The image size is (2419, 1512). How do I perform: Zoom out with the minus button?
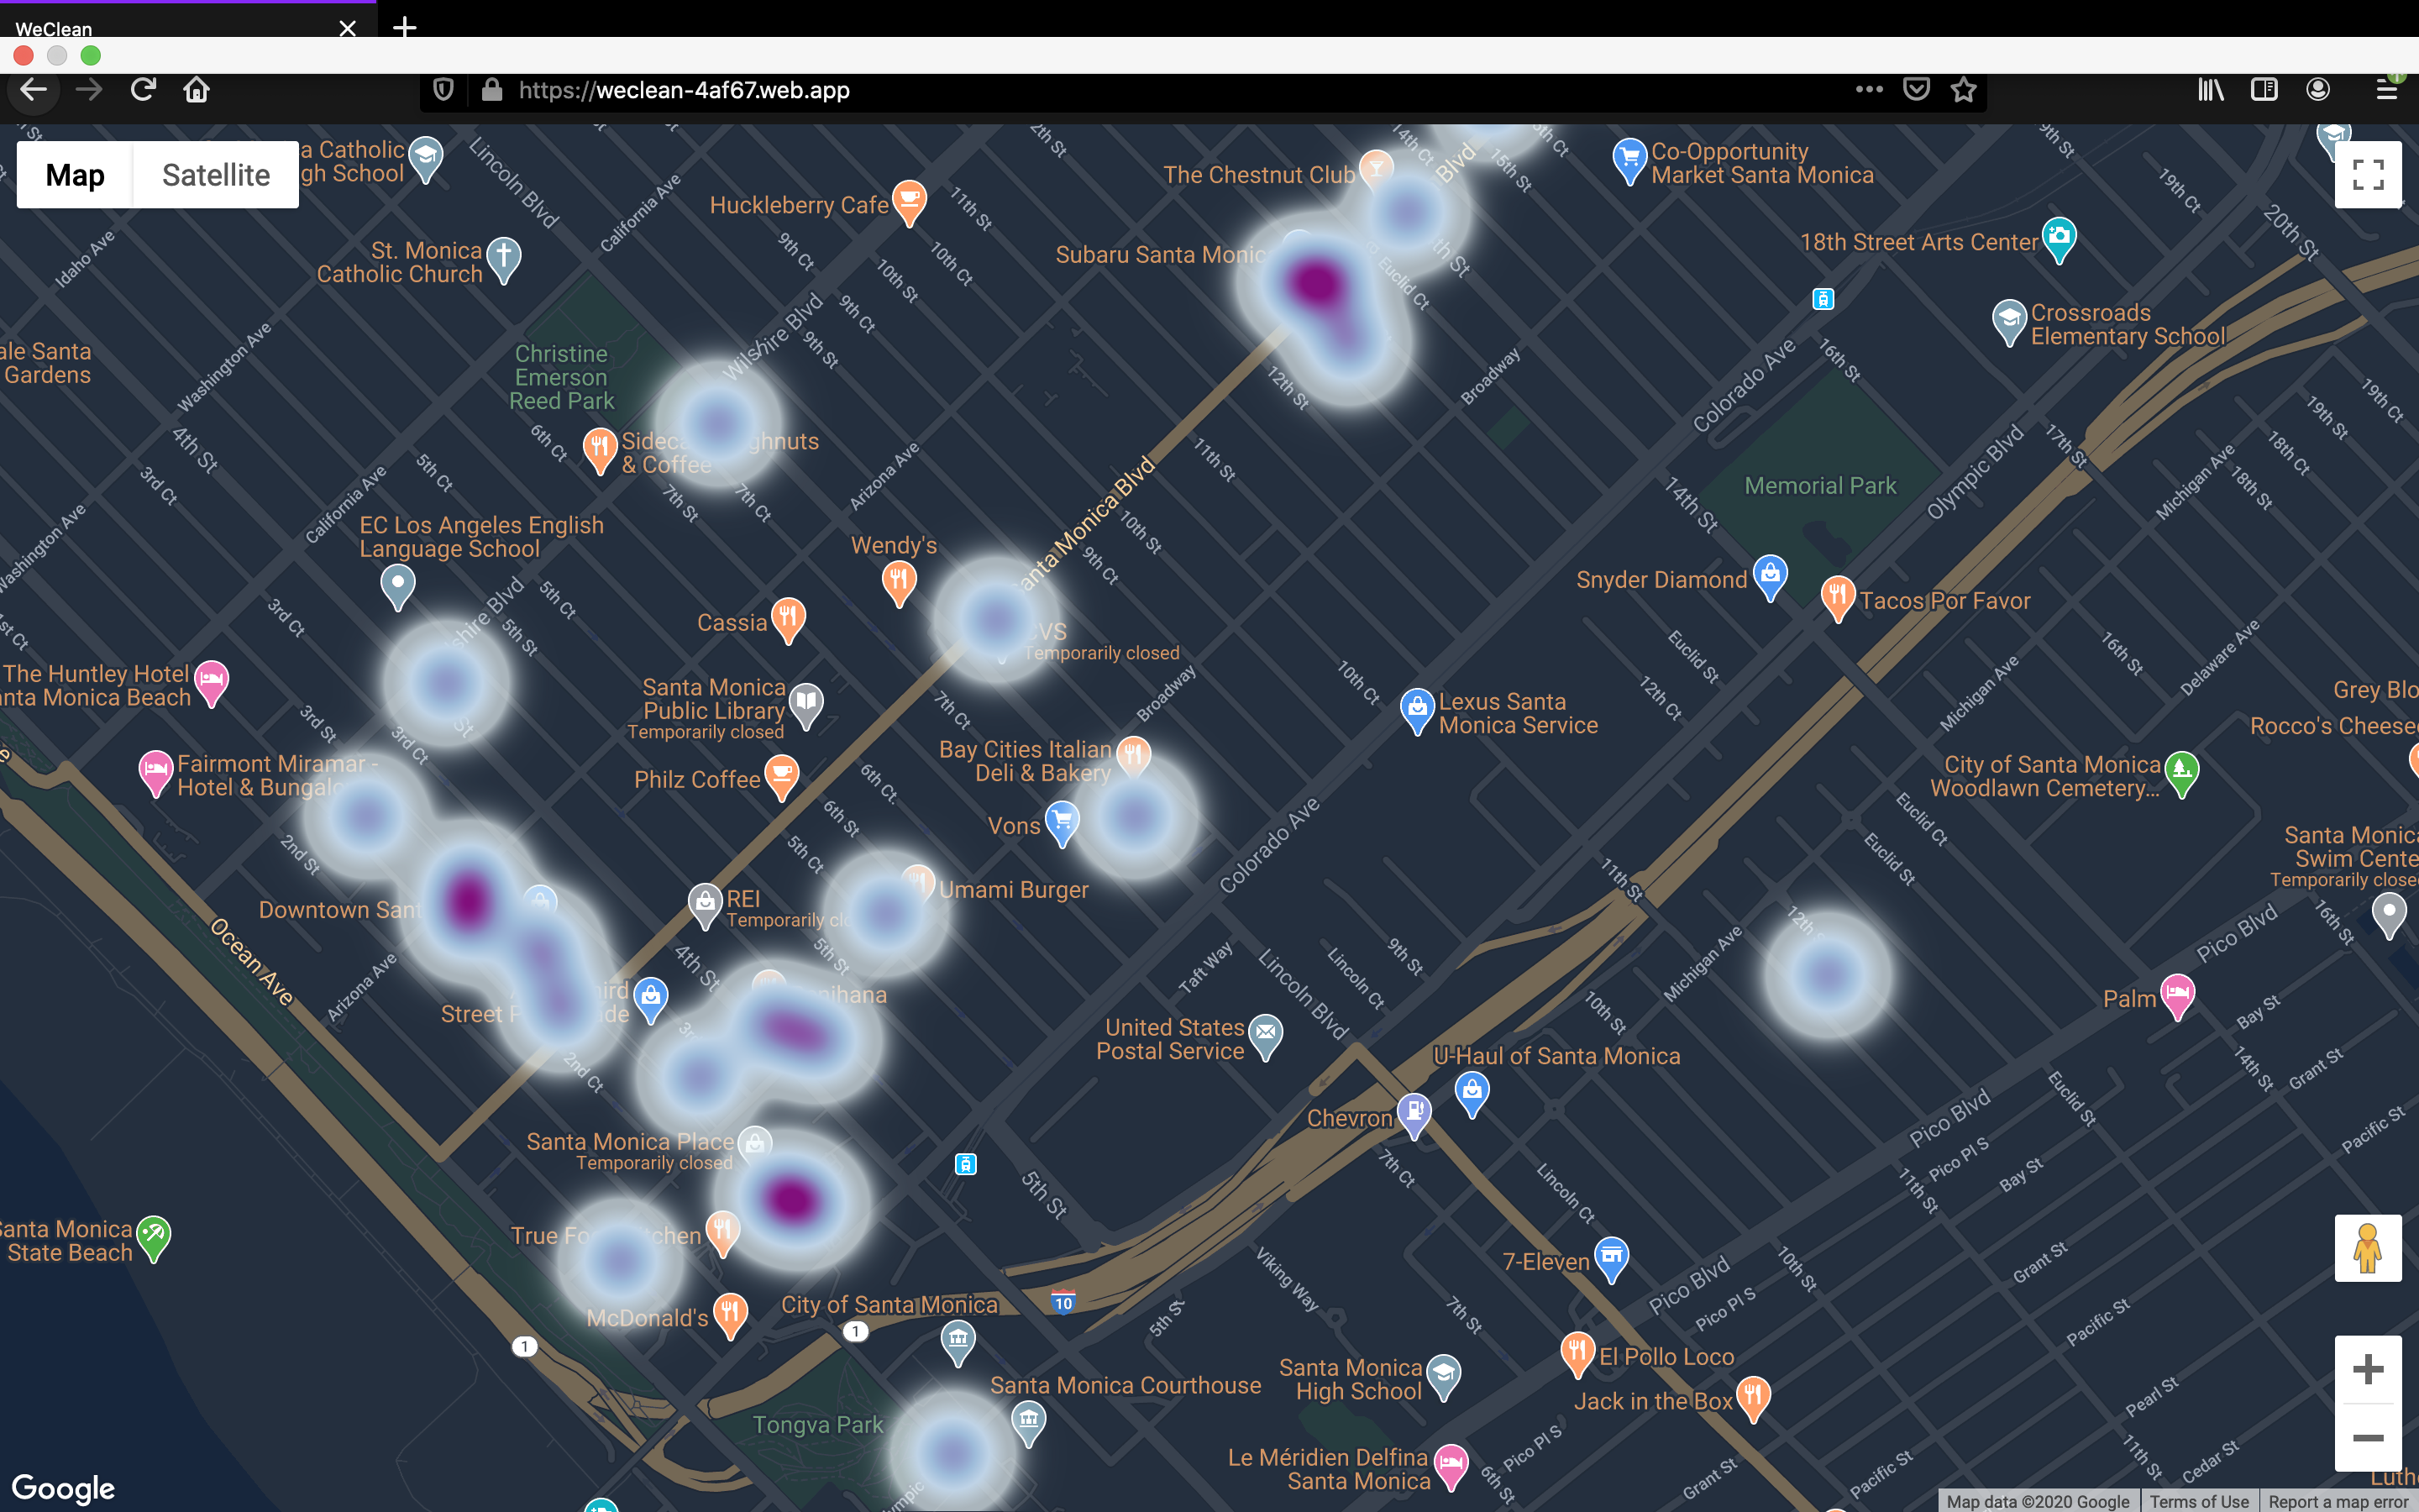2367,1438
